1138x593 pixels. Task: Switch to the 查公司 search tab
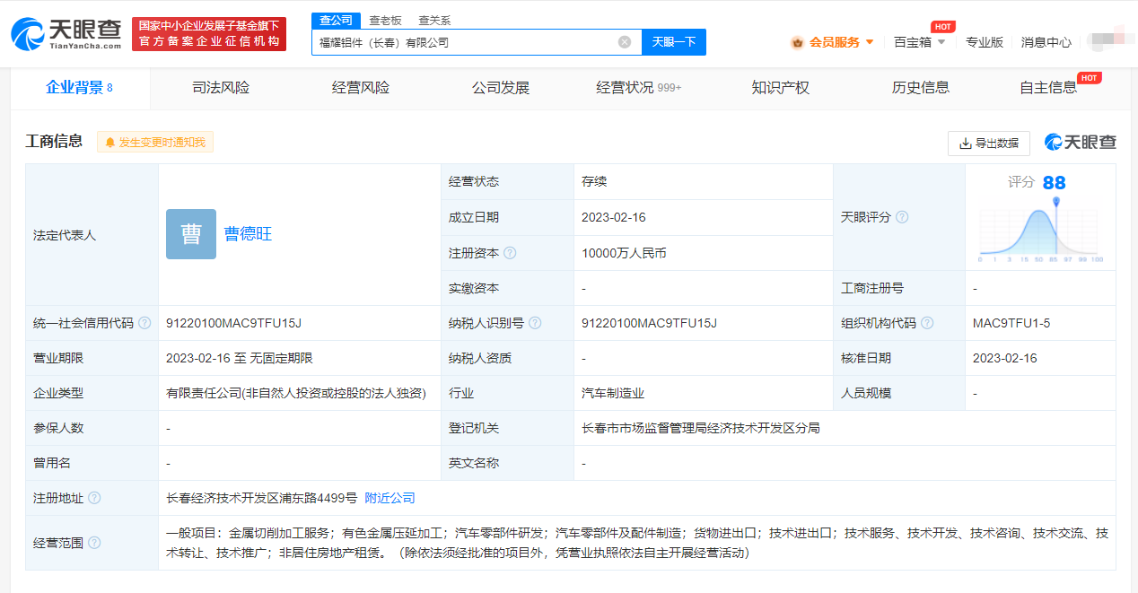pyautogui.click(x=336, y=20)
